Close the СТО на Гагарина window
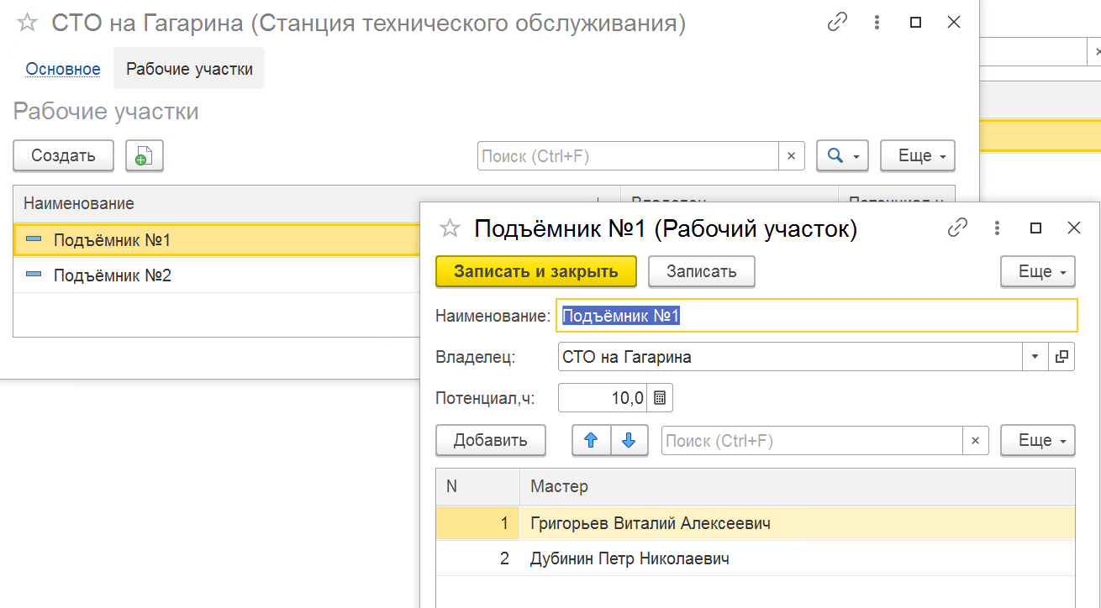 pyautogui.click(x=954, y=23)
